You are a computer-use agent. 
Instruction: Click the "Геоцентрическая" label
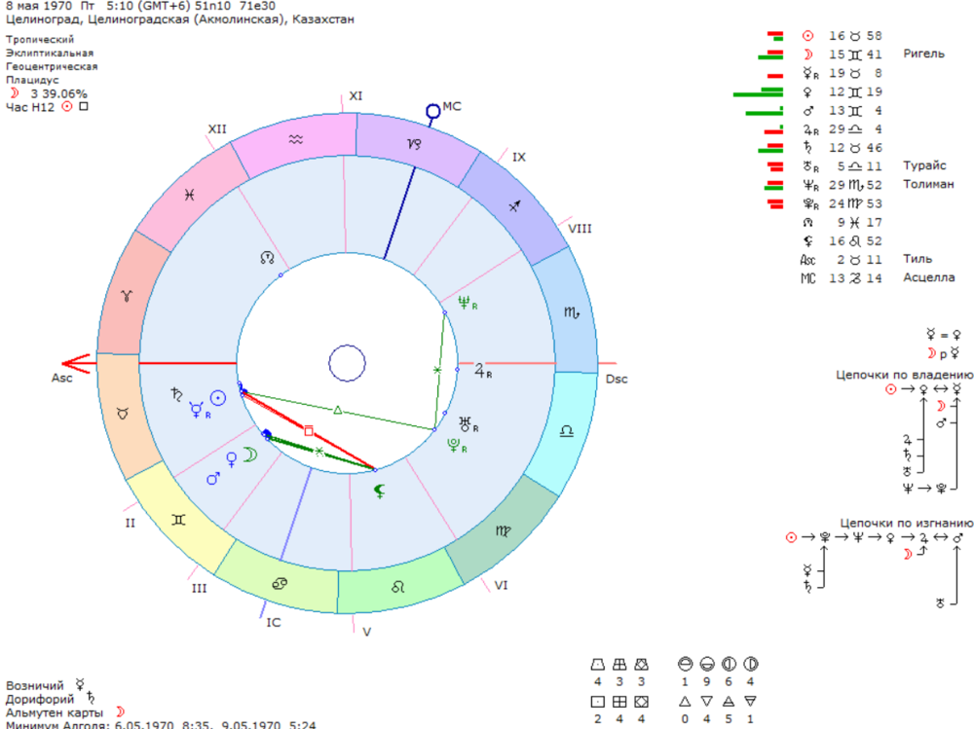[52, 66]
